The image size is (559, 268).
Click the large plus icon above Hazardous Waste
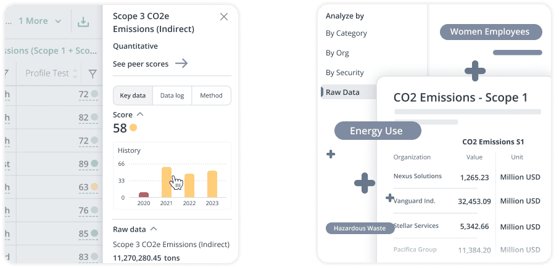(365, 182)
